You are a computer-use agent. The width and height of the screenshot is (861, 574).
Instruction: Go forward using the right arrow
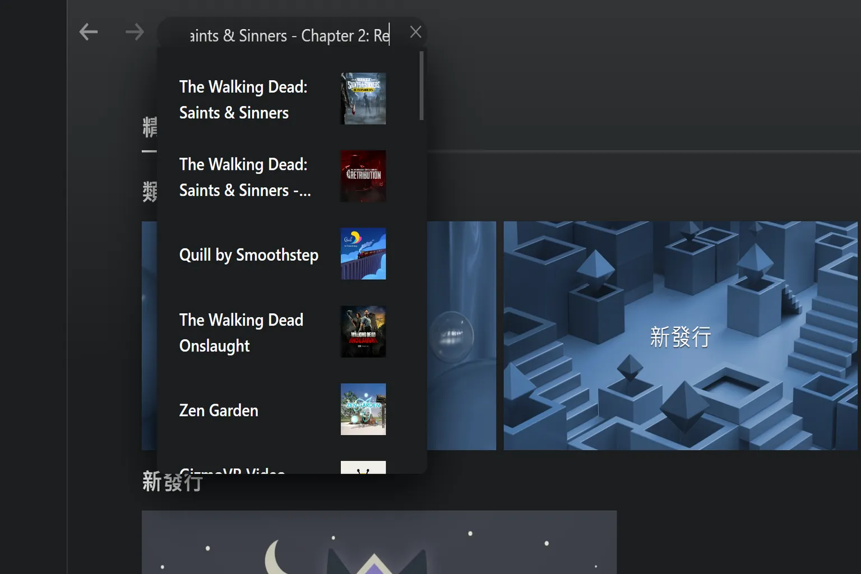135,32
